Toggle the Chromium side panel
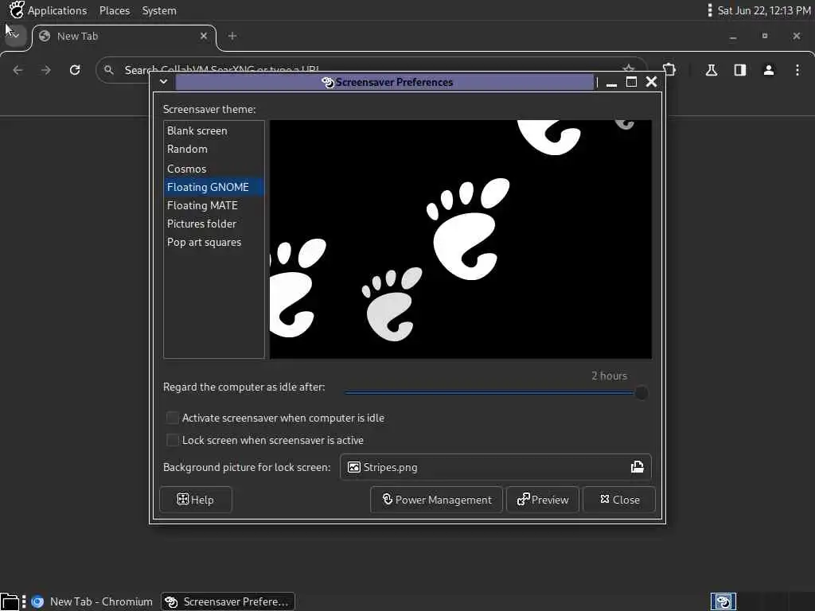 click(740, 70)
